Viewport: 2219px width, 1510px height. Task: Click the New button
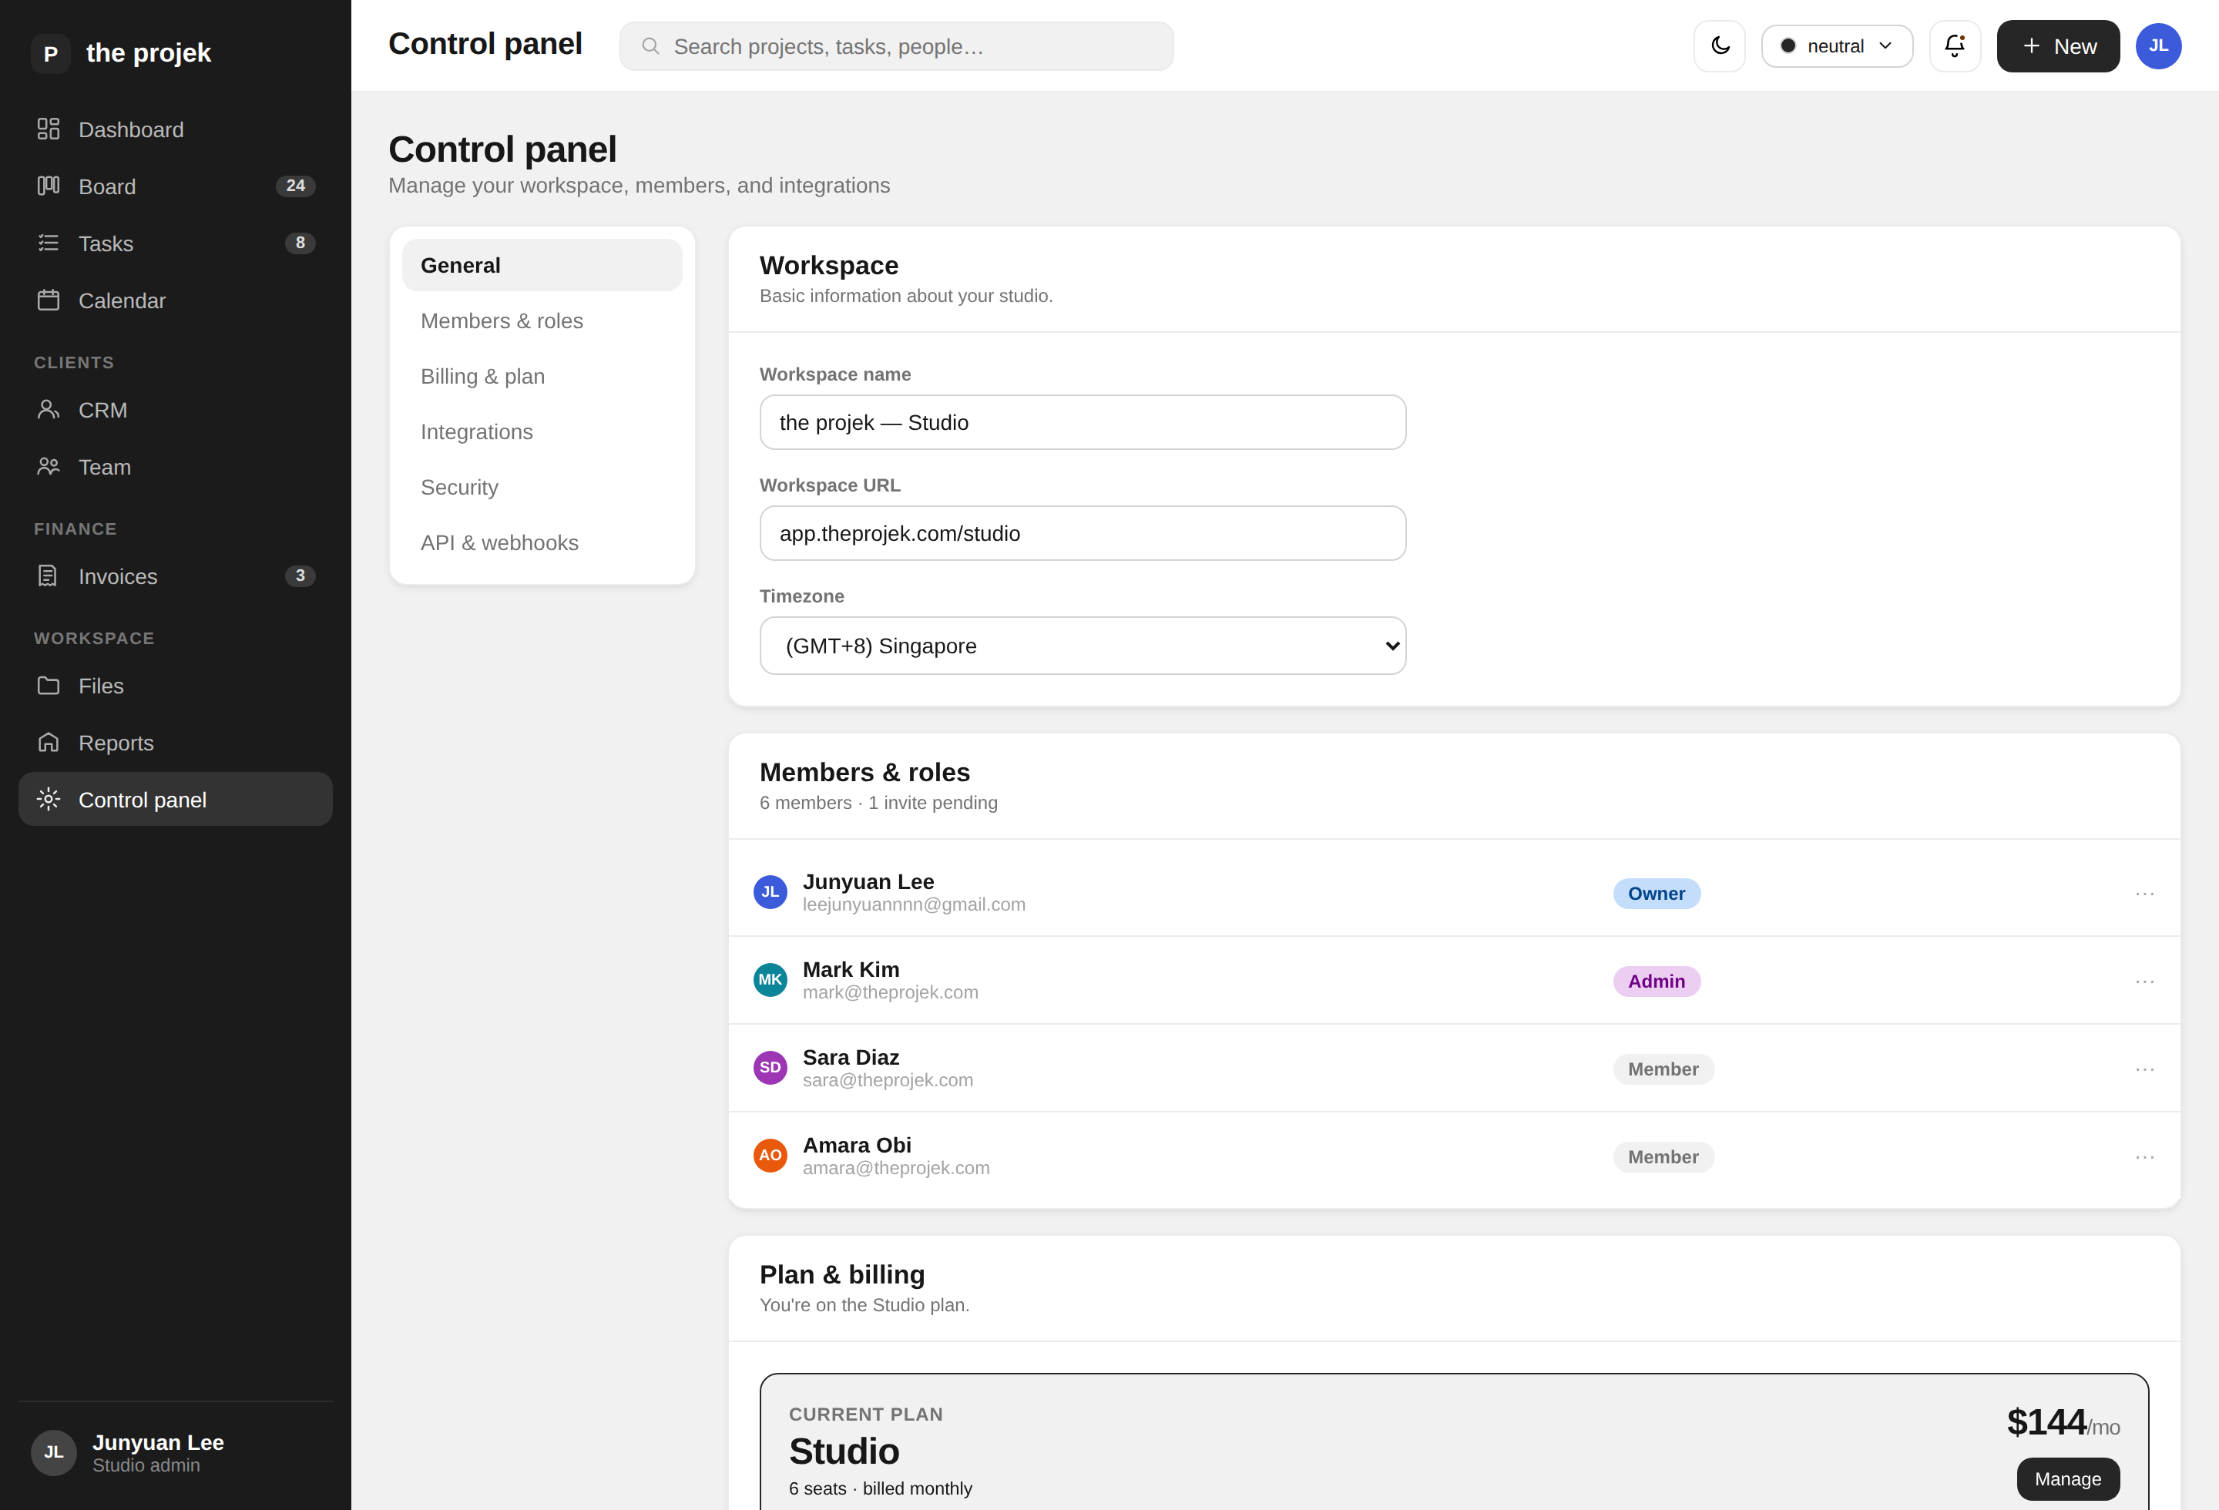pyautogui.click(x=2058, y=45)
